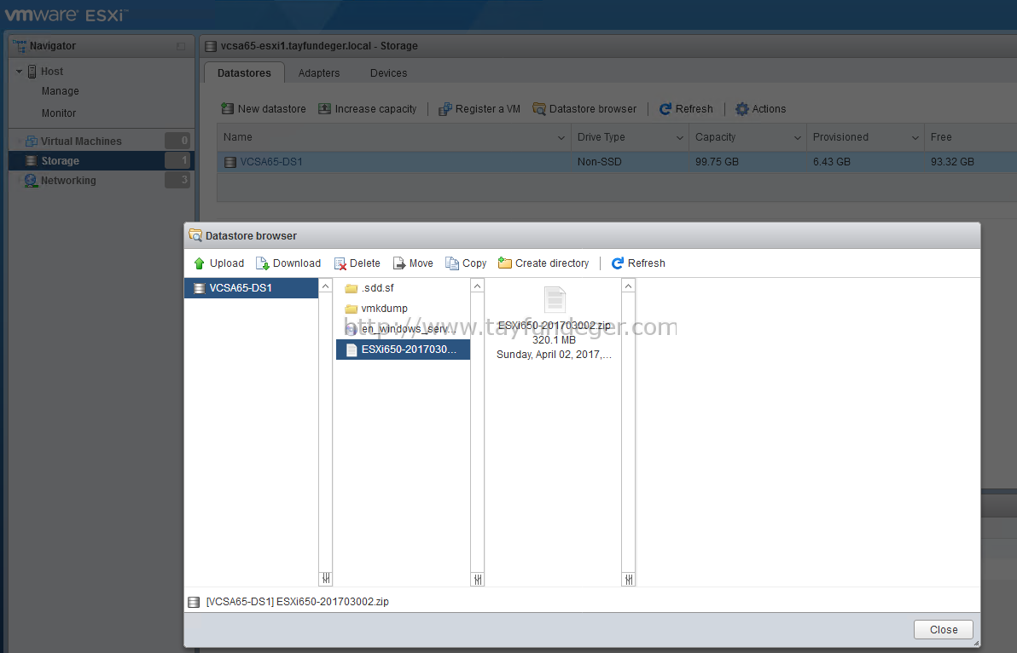Open Datastore browser from the storage toolbar
The width and height of the screenshot is (1017, 653).
tap(584, 109)
